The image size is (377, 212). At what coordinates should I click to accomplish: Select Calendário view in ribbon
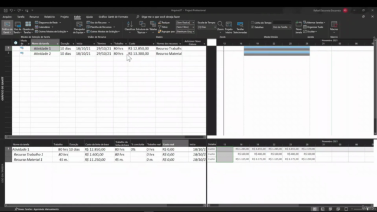(x=44, y=27)
